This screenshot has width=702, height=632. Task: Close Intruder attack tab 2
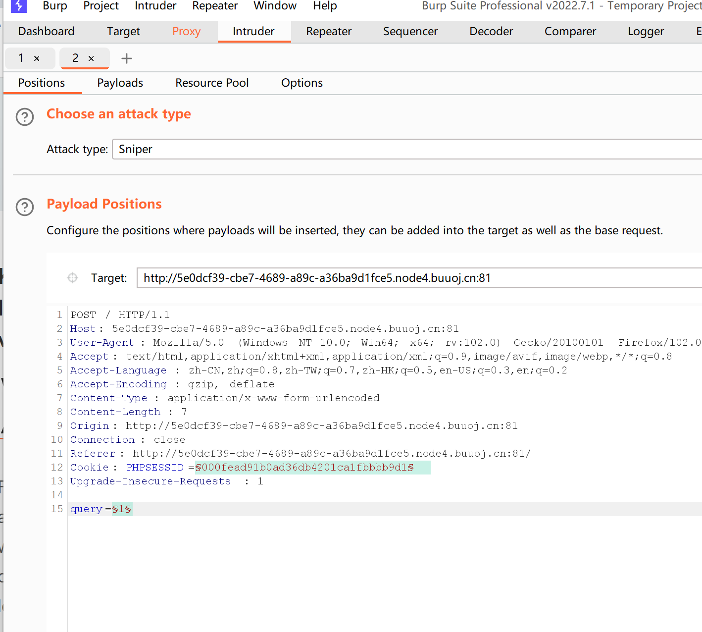pyautogui.click(x=91, y=58)
